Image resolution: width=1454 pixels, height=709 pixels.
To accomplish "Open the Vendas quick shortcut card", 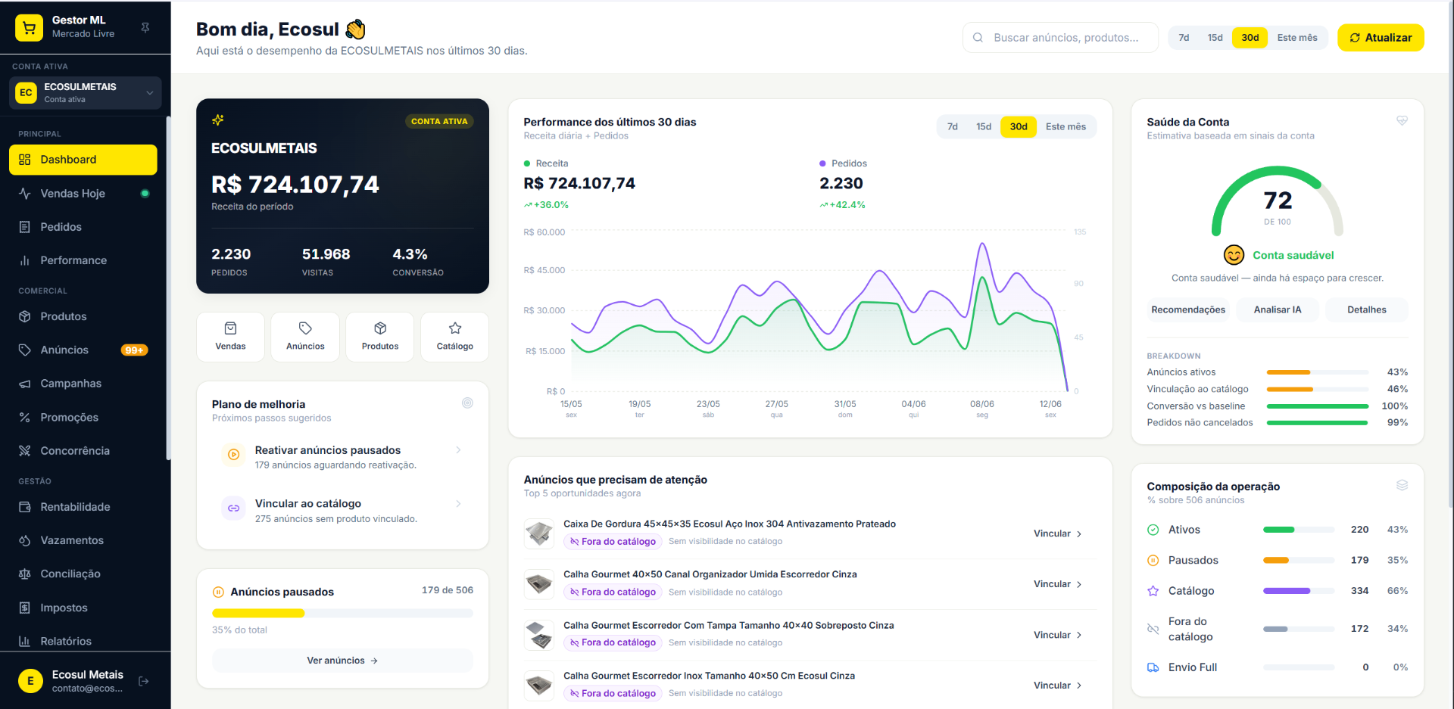I will 230,337.
